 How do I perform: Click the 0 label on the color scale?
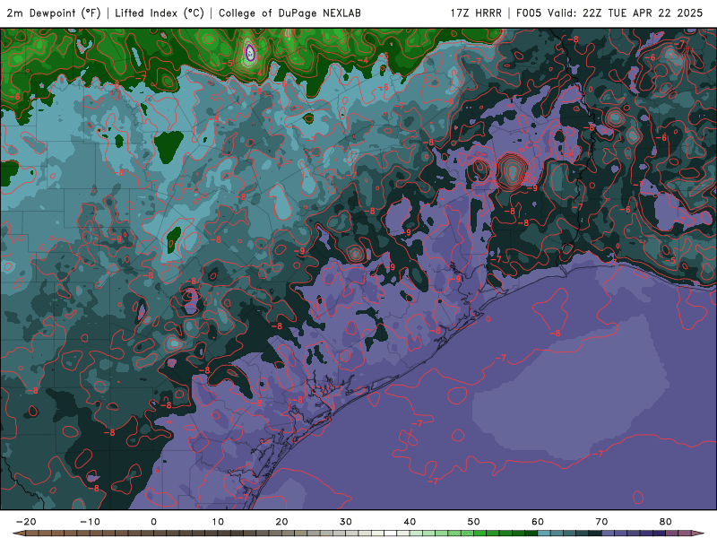[153, 522]
